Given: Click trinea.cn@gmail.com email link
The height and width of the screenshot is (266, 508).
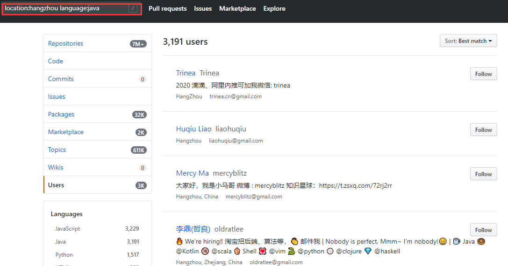Looking at the screenshot, I should pyautogui.click(x=236, y=96).
